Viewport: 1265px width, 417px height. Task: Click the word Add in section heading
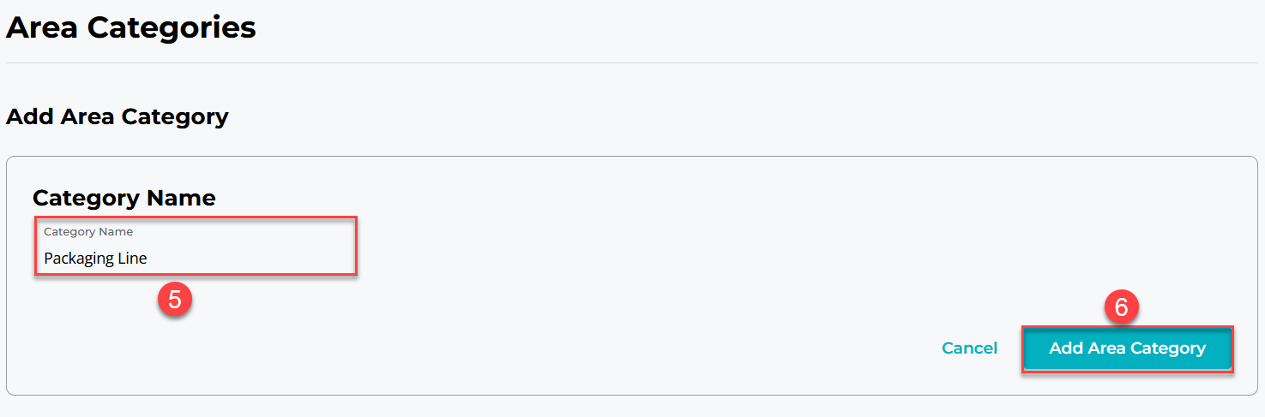pos(30,116)
